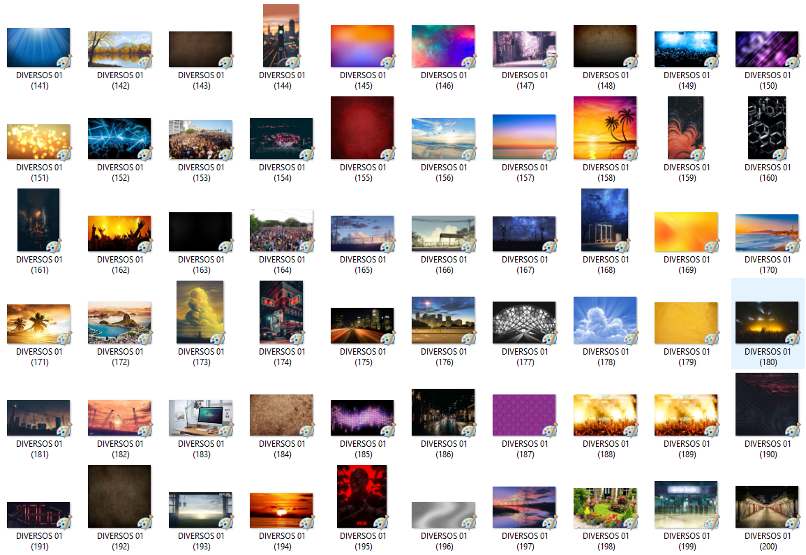Select the flower garden photo DIVERSOS 01 (198)
806x555 pixels.
point(605,508)
